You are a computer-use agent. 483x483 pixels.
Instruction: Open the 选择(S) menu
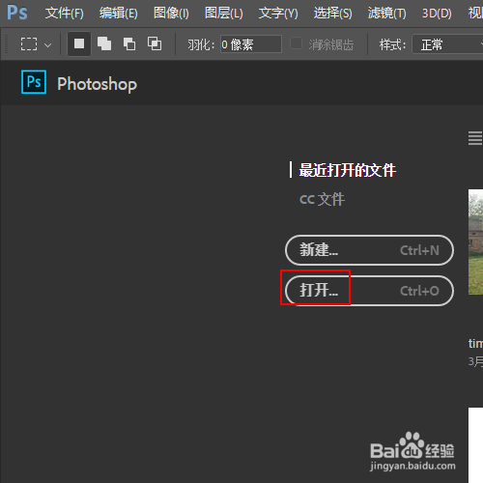333,14
